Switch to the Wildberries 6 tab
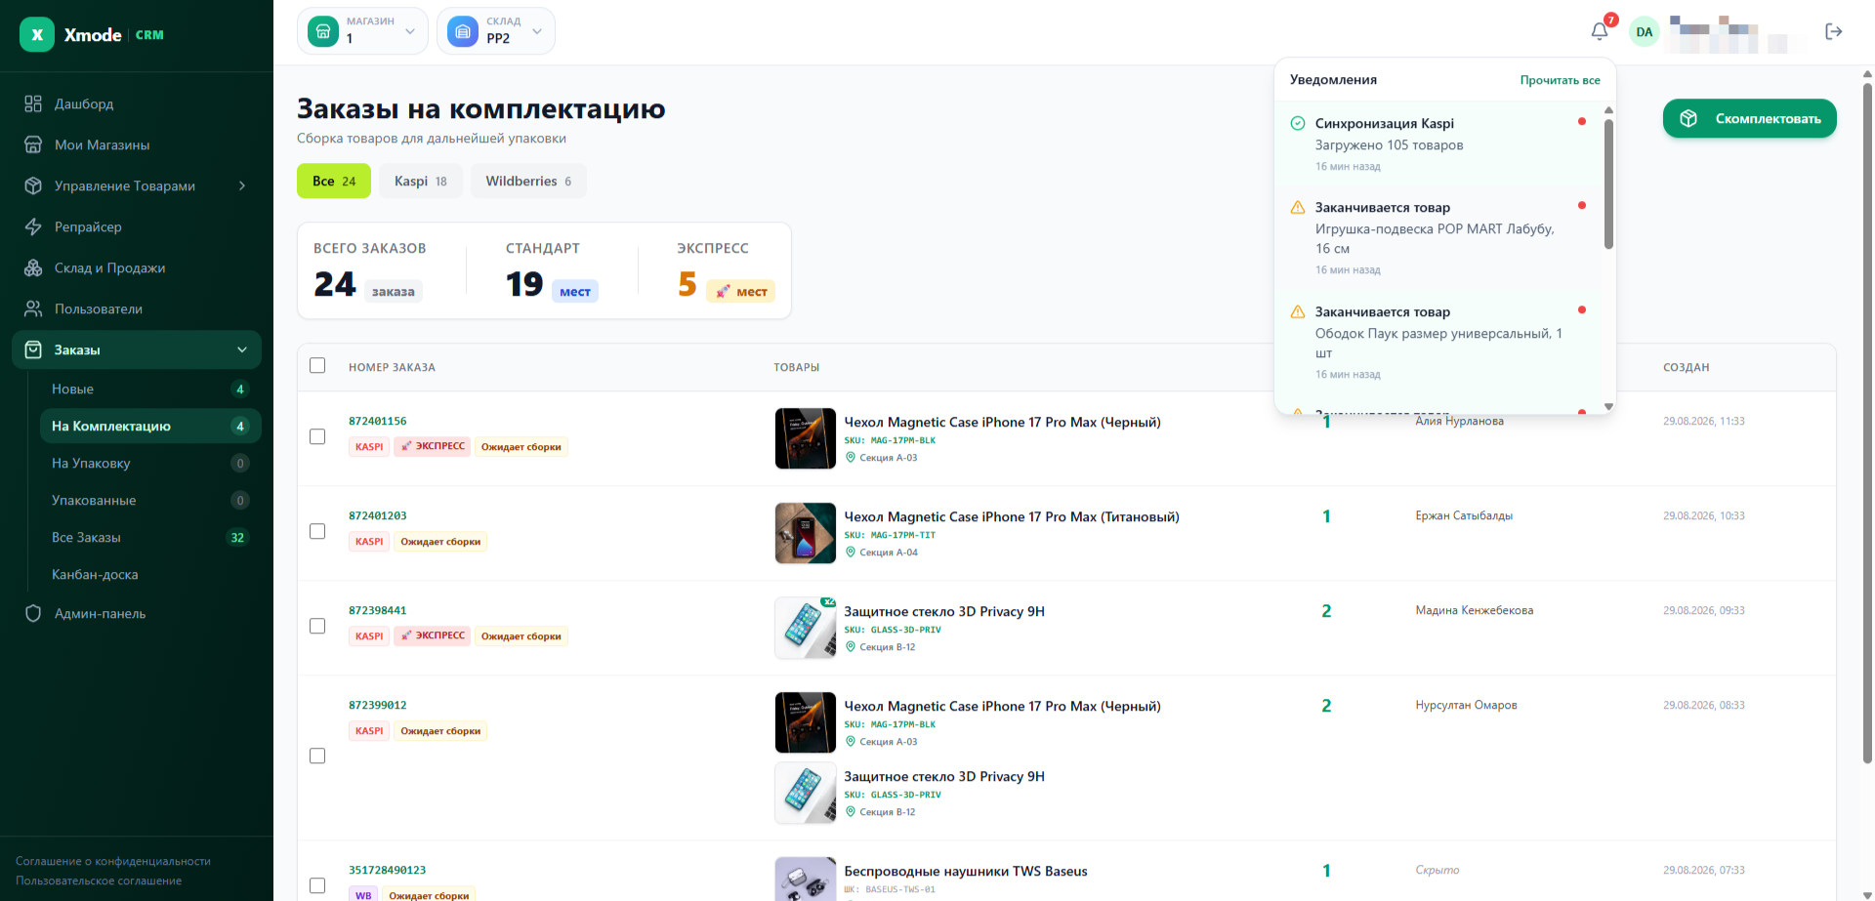This screenshot has height=901, width=1875. [528, 181]
